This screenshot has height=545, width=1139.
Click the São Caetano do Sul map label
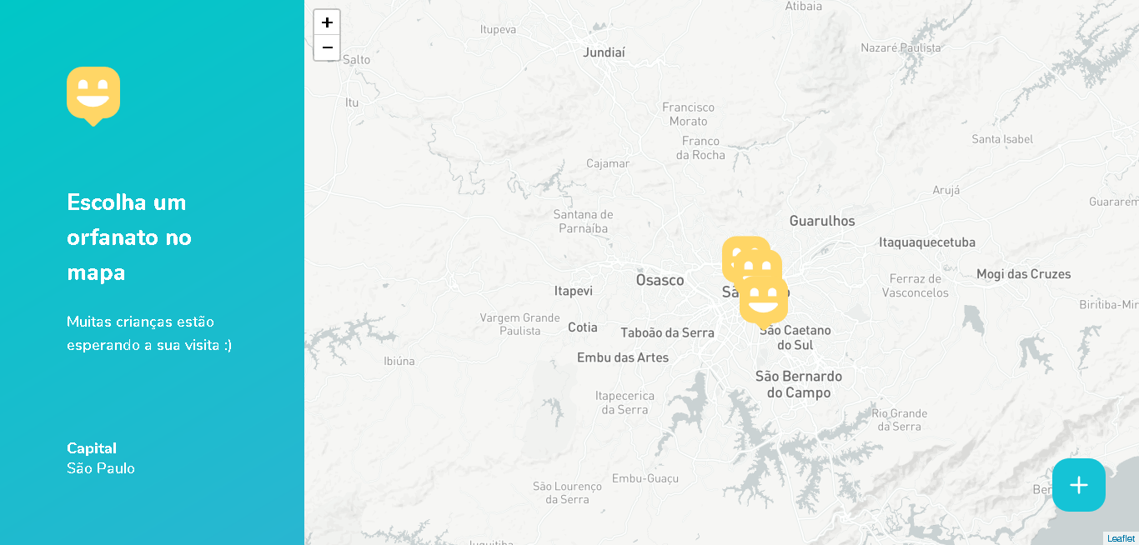coord(795,337)
